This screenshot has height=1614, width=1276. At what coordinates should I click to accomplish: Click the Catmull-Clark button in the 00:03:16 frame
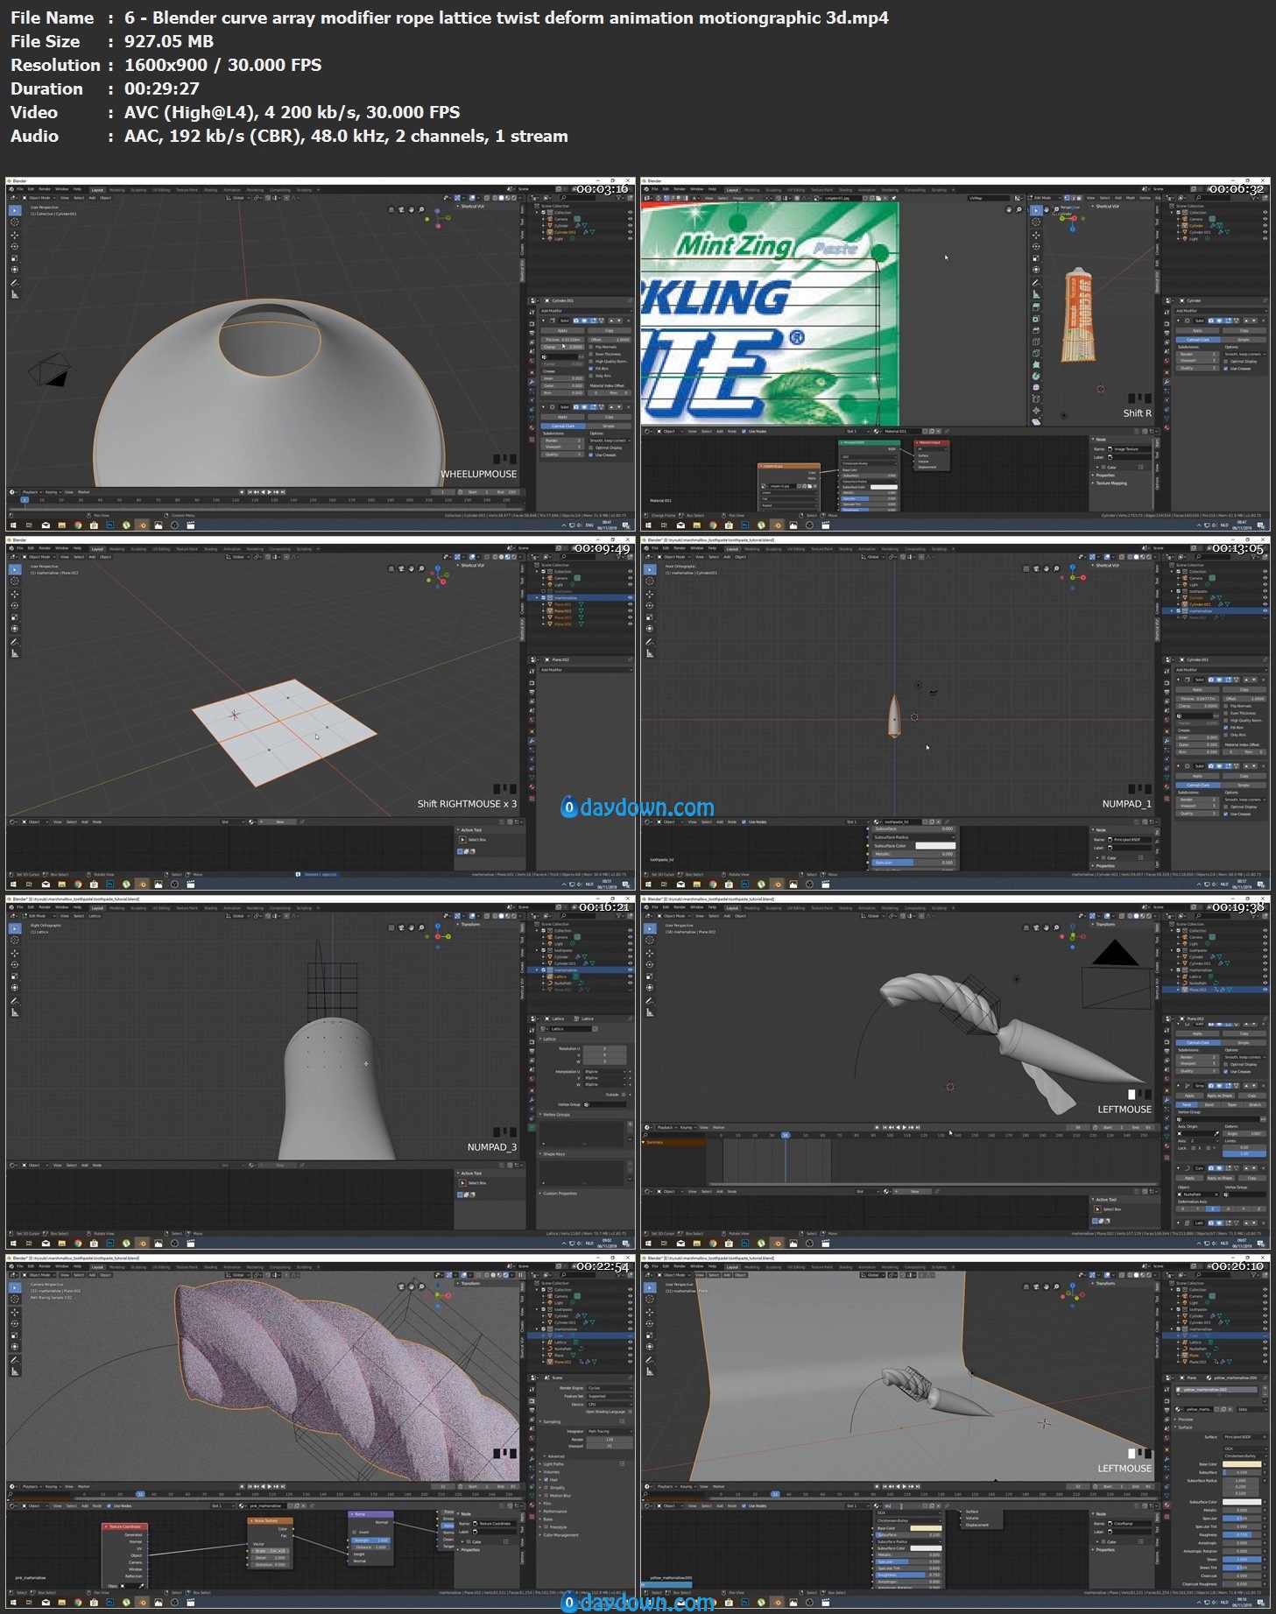(x=563, y=426)
